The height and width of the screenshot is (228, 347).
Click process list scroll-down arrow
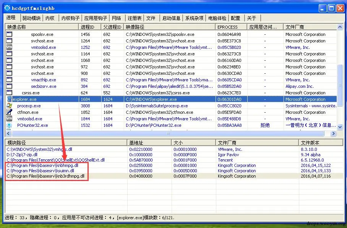coord(340,127)
